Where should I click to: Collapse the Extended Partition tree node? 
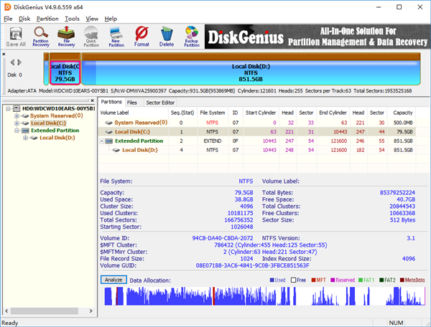point(16,131)
